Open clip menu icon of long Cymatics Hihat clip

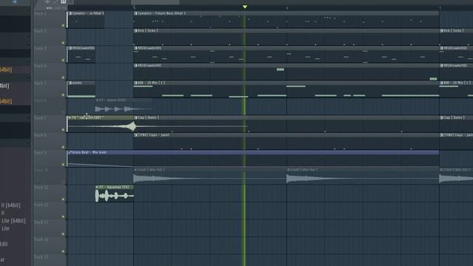click(135, 13)
